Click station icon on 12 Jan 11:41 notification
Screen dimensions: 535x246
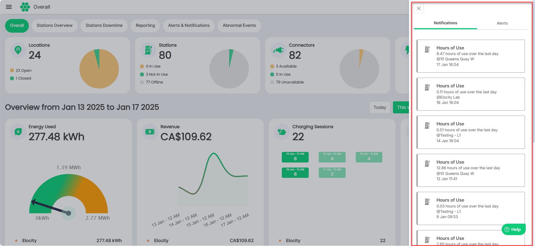[x=427, y=164]
